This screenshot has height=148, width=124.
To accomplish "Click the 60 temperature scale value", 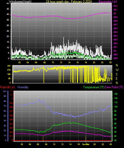I will point(115,123).
